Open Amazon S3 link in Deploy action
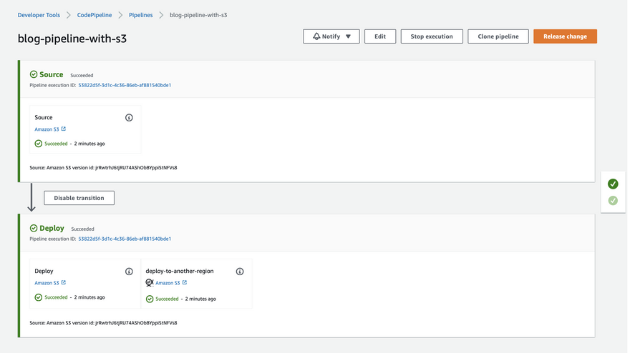The image size is (630, 353). [x=47, y=283]
